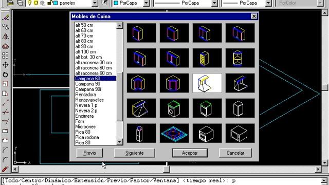
Task: Click the Previo button
Action: [89, 153]
